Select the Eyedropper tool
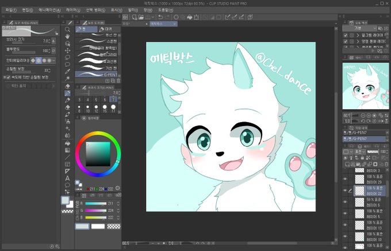Screen dimensions: 391x251 (x=67, y=72)
